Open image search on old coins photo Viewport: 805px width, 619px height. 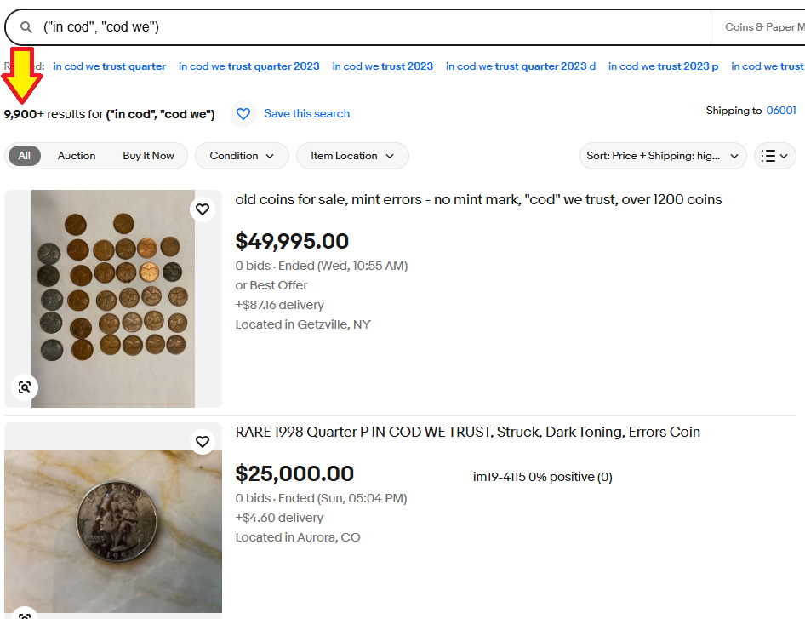pyautogui.click(x=25, y=387)
